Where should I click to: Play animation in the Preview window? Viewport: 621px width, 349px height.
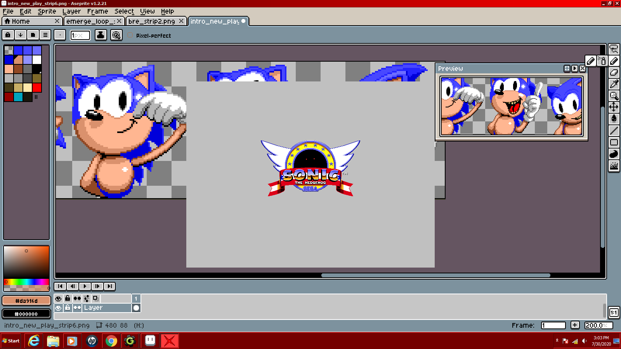pos(575,68)
